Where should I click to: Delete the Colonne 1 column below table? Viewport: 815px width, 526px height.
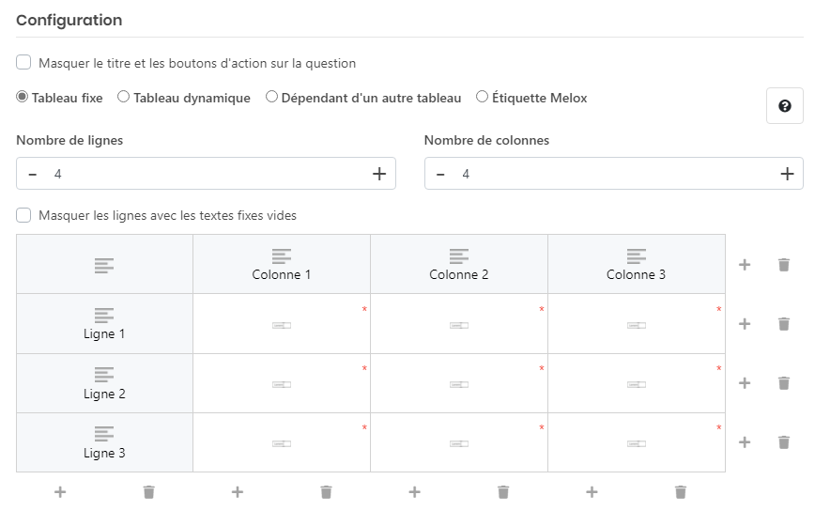point(326,492)
